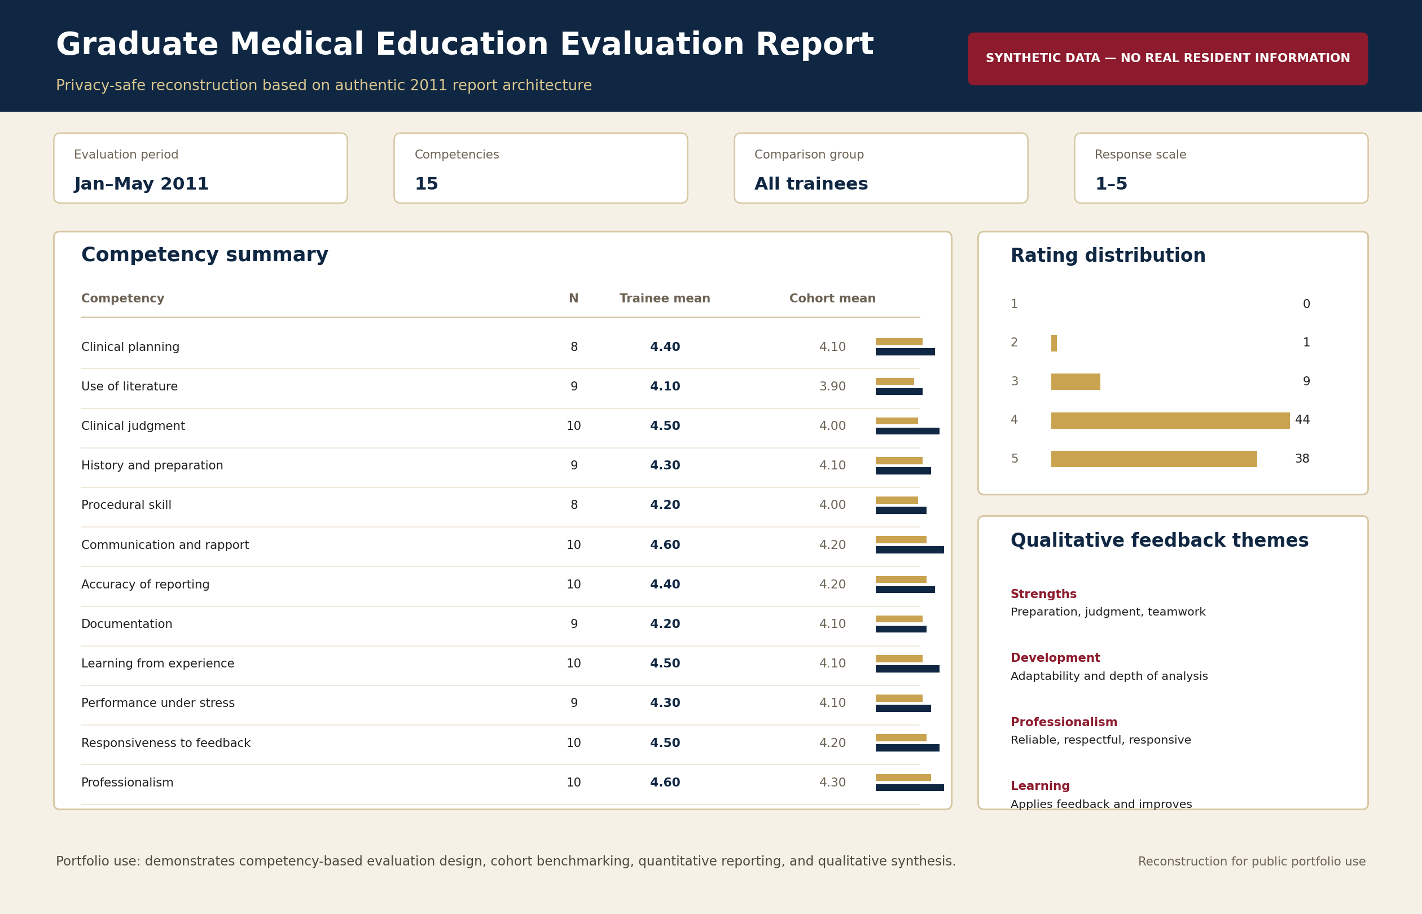1422x914 pixels.
Task: Click the Portfolio use footer description
Action: [506, 861]
